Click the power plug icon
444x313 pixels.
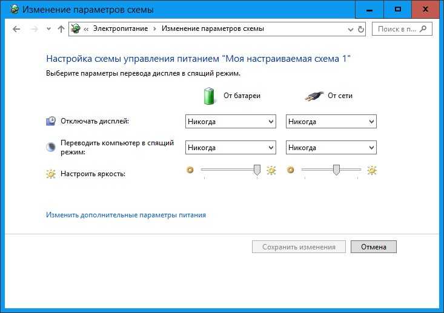click(314, 96)
